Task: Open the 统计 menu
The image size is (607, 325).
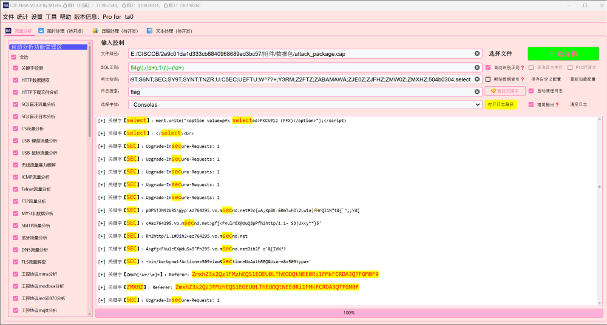Action: point(22,17)
